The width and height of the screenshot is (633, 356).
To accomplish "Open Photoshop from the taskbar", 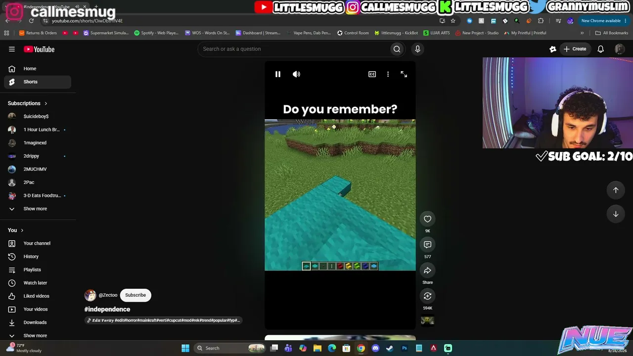I will tap(405, 348).
